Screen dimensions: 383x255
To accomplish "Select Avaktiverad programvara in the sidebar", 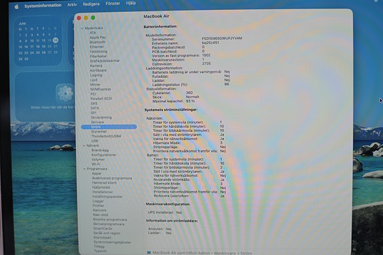I will [112, 178].
